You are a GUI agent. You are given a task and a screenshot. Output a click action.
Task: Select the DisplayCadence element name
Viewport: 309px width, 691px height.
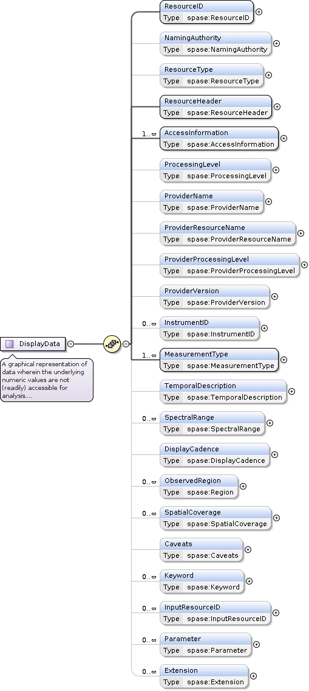coord(192,449)
